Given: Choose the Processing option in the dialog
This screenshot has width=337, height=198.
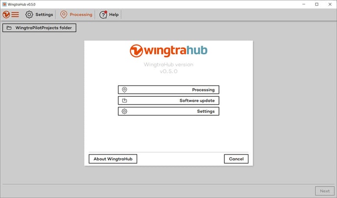Looking at the screenshot, I should pyautogui.click(x=168, y=89).
